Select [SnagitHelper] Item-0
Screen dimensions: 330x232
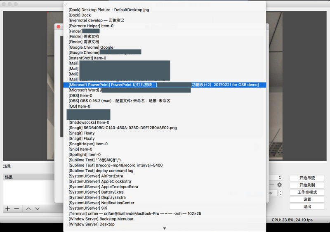[165, 144]
